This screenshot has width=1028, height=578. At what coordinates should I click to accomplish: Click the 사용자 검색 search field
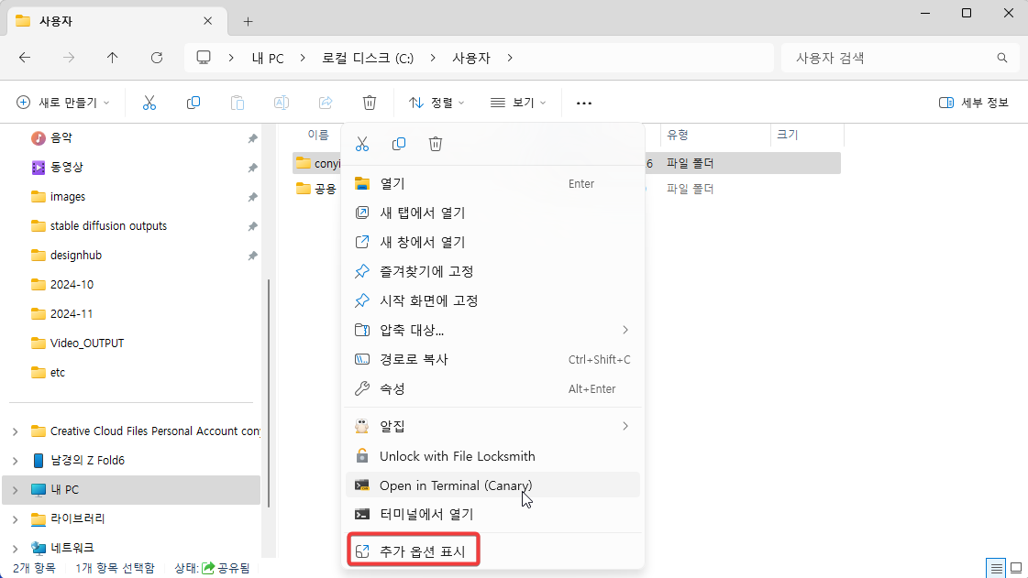899,57
